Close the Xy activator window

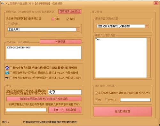point(156,3)
